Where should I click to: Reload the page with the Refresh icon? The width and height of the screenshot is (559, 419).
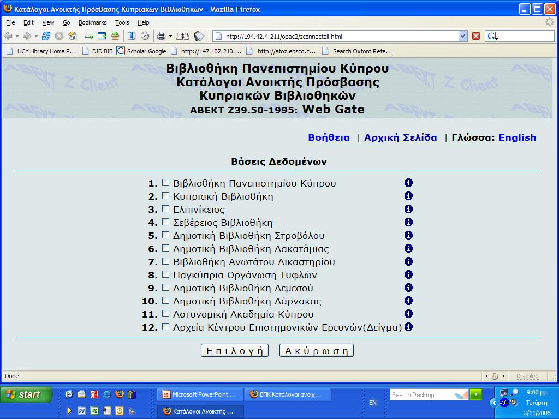point(46,36)
